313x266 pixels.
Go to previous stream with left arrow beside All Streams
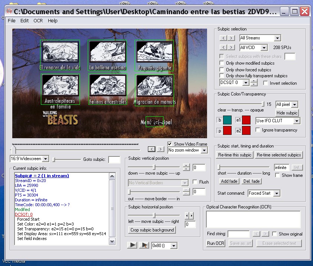(x=223, y=38)
